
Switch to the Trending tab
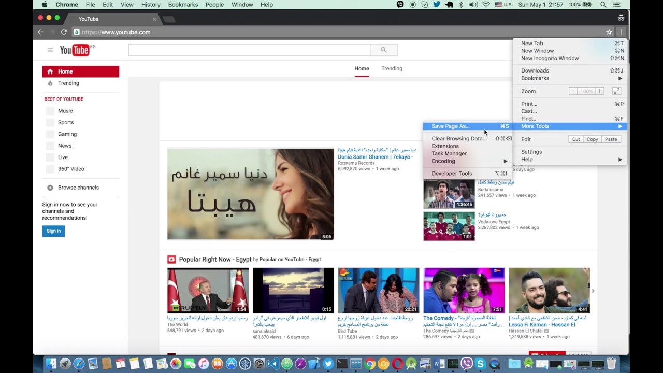click(x=392, y=68)
